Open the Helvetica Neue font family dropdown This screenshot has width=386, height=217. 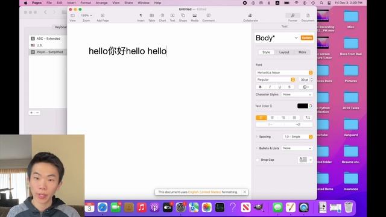tap(284, 72)
